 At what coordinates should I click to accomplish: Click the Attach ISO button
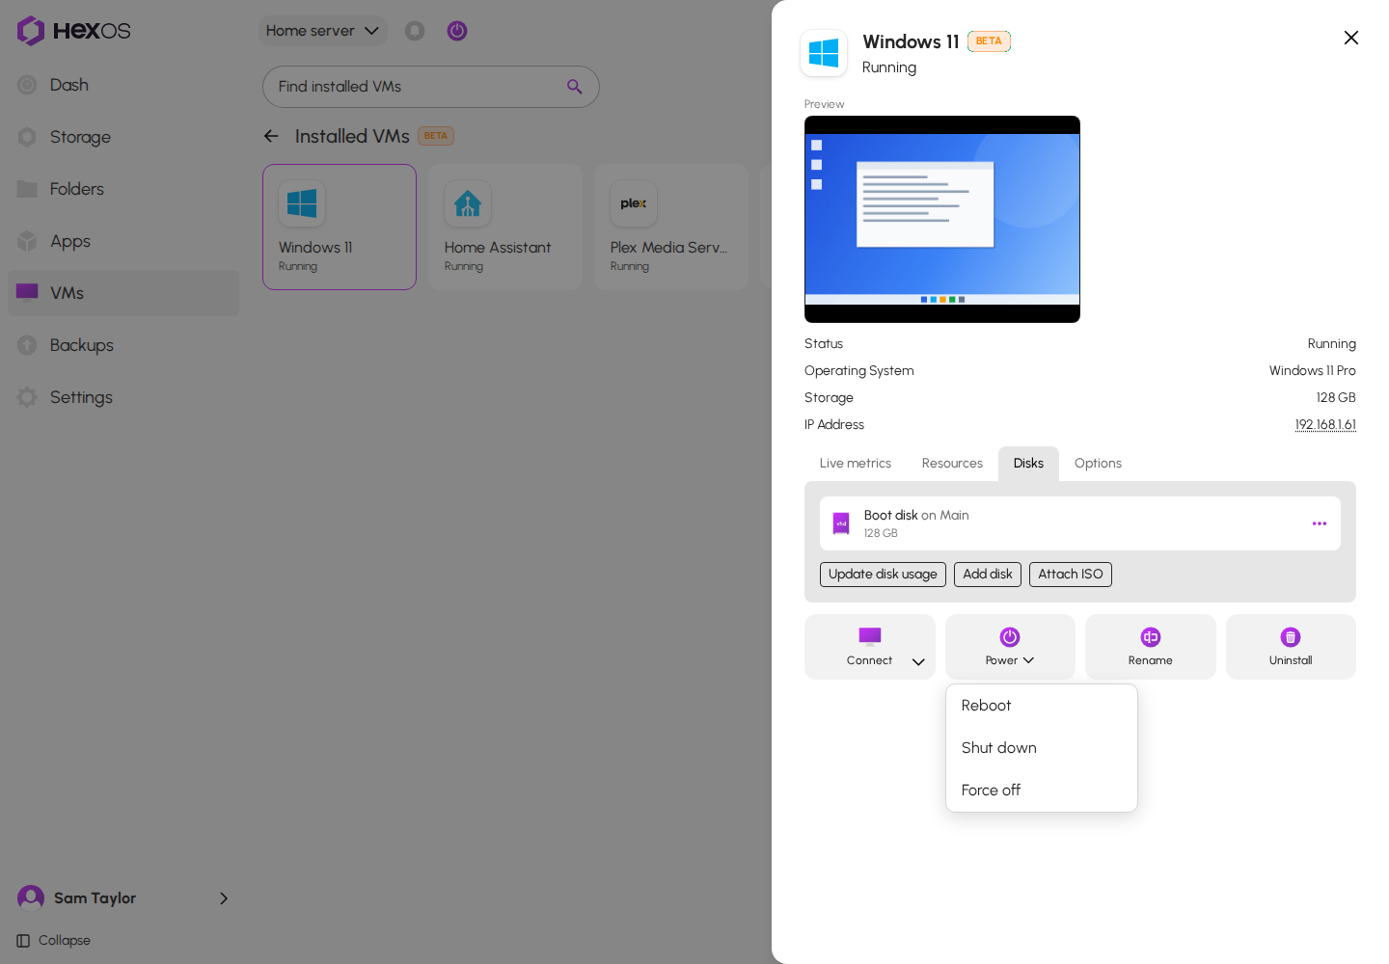1071,575
